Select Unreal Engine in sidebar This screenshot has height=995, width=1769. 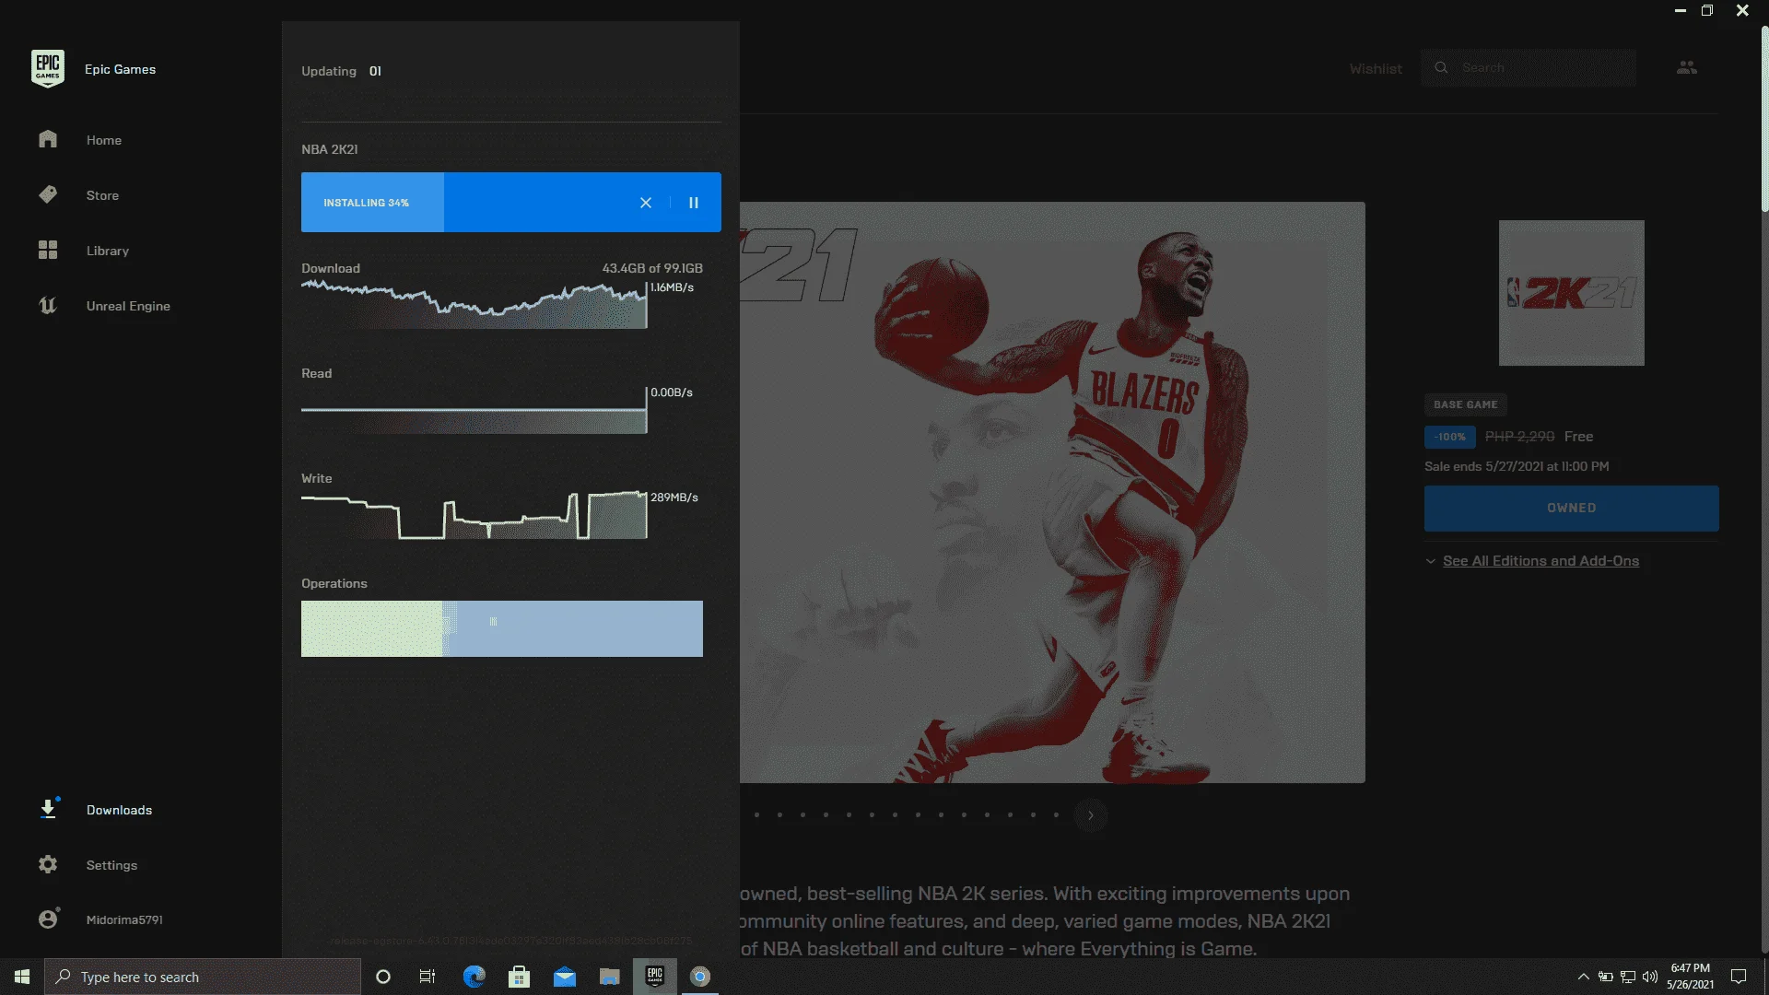[128, 306]
